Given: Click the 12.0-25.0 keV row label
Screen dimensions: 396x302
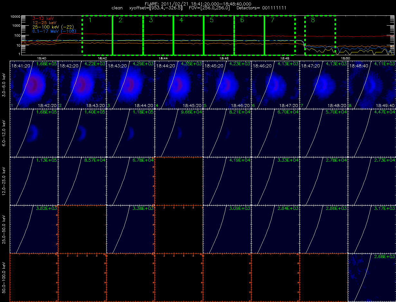Looking at the screenshot, I should 4,181.
